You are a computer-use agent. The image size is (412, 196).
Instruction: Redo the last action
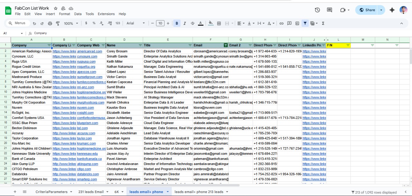(x=42, y=23)
